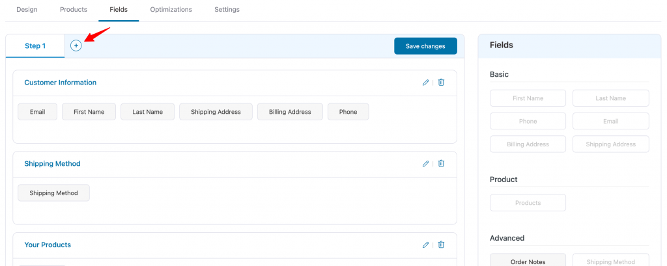Select the Phone field in Customer Information
This screenshot has height=266, width=667.
point(348,112)
